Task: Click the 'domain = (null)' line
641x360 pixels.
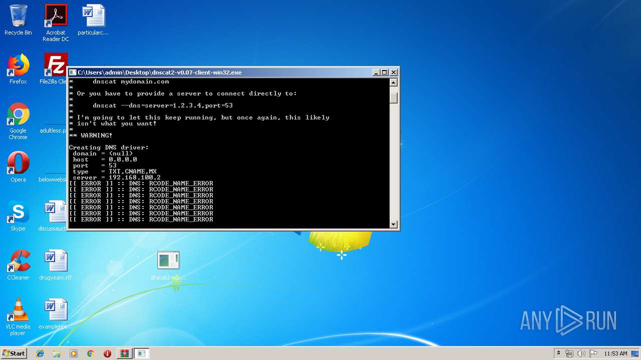Action: point(103,153)
